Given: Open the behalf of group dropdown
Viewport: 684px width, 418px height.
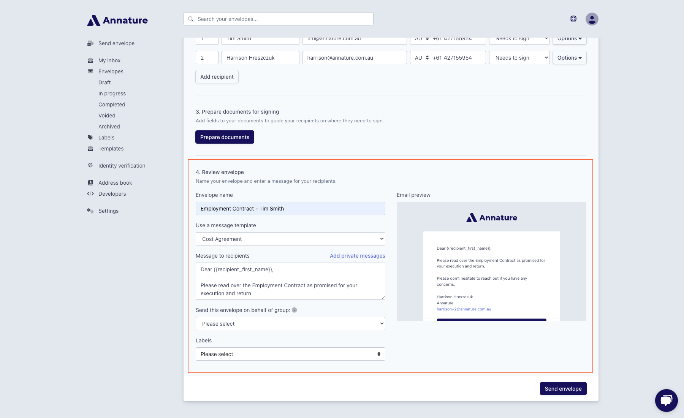Looking at the screenshot, I should click(x=290, y=324).
